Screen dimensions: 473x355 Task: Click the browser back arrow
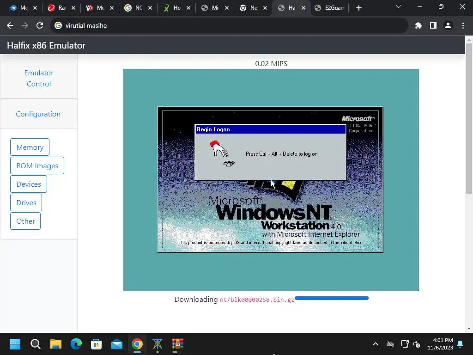tap(10, 26)
